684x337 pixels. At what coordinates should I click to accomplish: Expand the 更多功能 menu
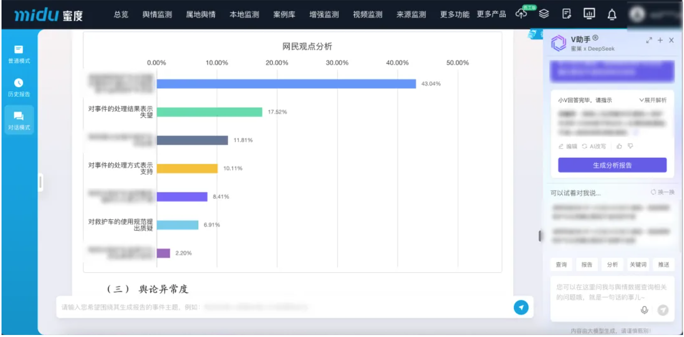tap(454, 15)
